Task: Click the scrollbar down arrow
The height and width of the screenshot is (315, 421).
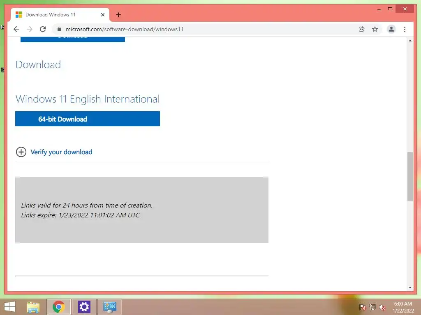Action: tap(410, 288)
